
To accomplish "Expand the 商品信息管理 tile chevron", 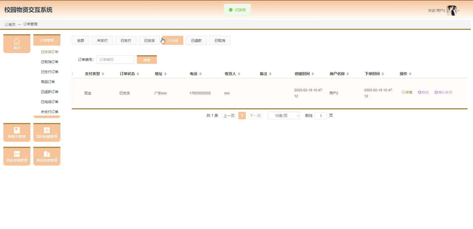I will tap(56, 157).
